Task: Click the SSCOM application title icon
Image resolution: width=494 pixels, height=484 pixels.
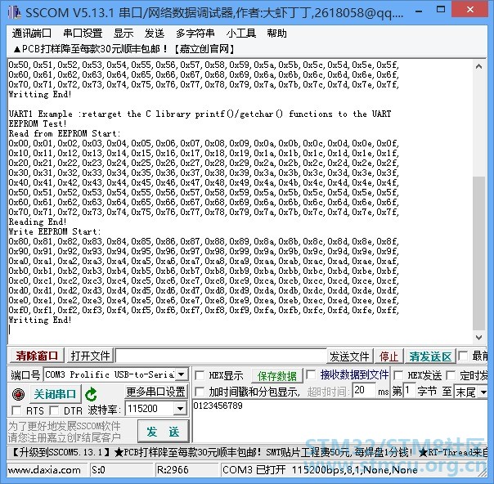Action: click(15, 12)
